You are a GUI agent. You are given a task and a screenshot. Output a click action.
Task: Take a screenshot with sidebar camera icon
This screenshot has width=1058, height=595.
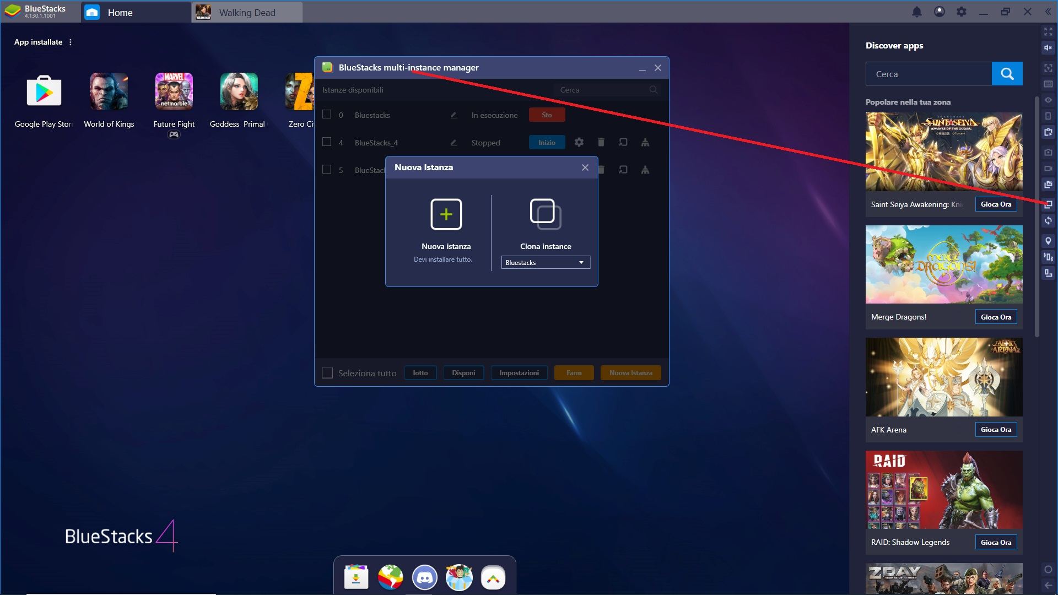1048,152
